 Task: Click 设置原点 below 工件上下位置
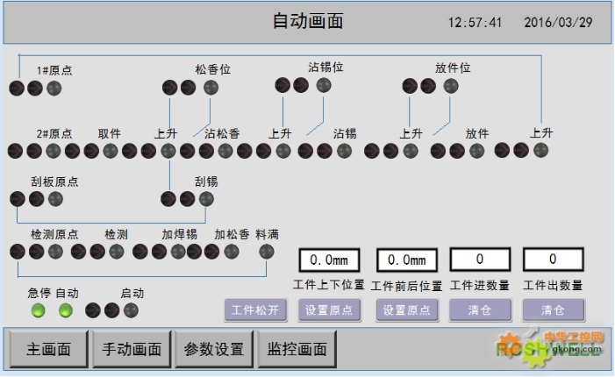(329, 310)
